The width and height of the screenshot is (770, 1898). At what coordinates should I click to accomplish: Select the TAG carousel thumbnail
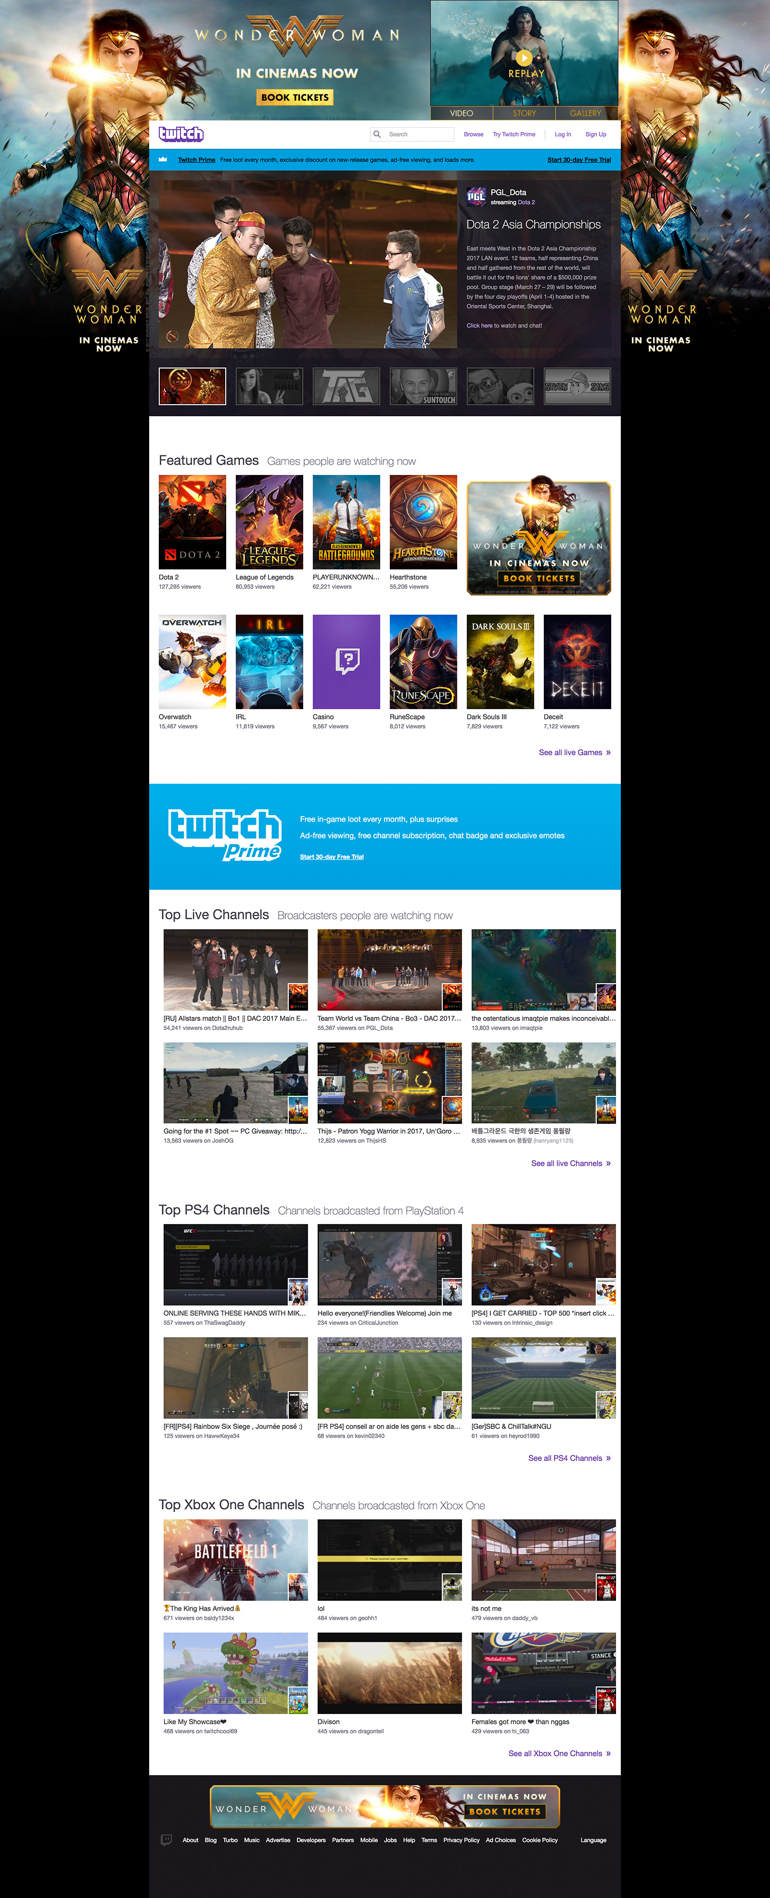pyautogui.click(x=346, y=386)
